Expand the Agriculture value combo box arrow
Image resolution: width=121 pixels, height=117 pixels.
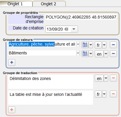(x=78, y=44)
